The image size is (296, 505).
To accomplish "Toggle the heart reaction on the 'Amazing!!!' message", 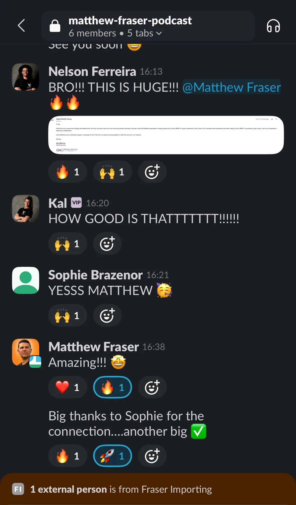I will coord(68,387).
